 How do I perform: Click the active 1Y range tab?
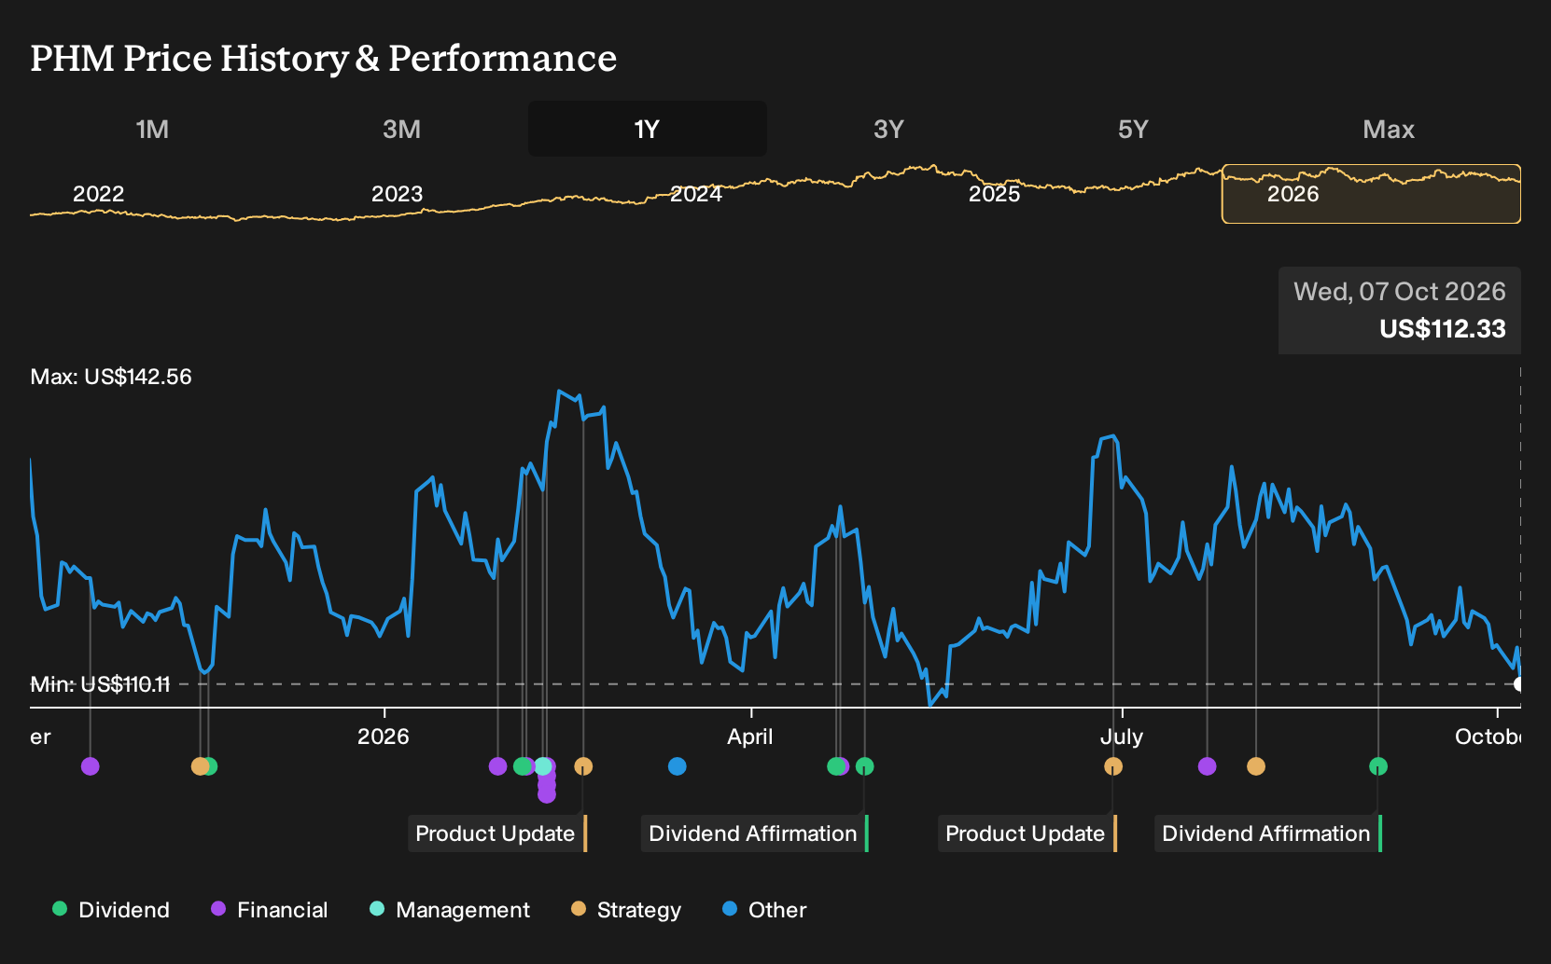pyautogui.click(x=648, y=129)
